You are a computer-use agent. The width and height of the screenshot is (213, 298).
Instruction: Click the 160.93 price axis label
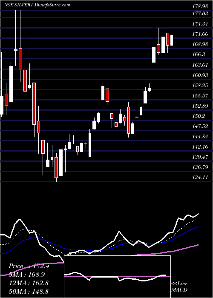[x=200, y=75]
